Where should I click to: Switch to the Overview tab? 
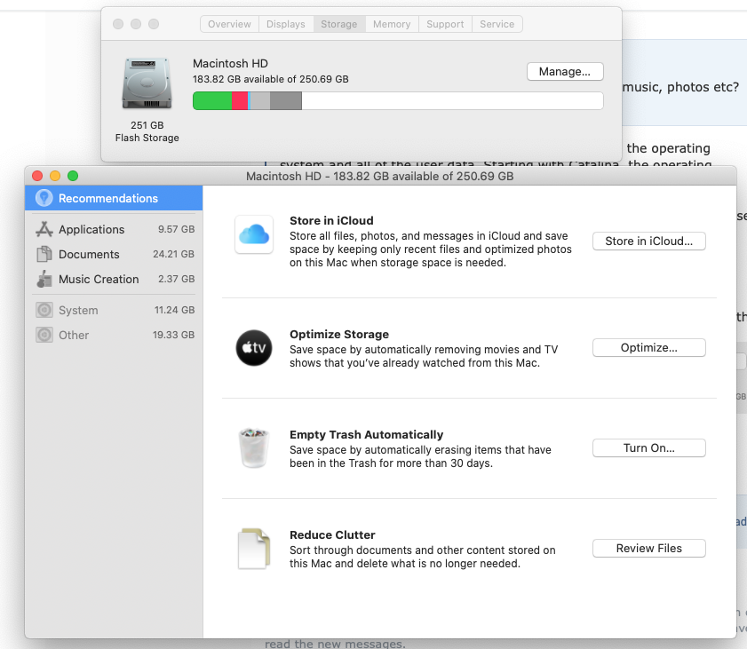pyautogui.click(x=229, y=24)
